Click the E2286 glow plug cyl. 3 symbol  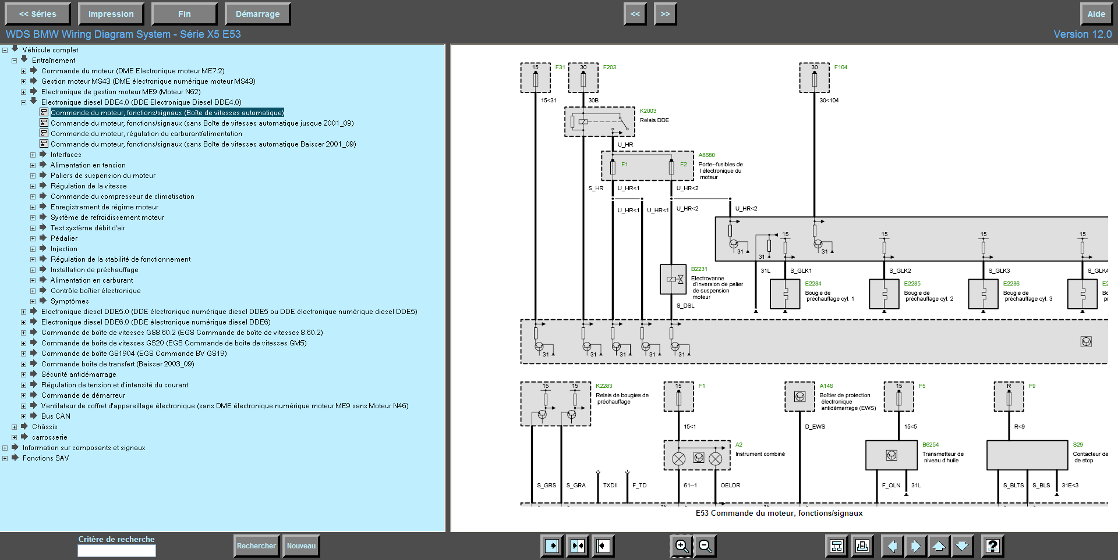point(983,294)
